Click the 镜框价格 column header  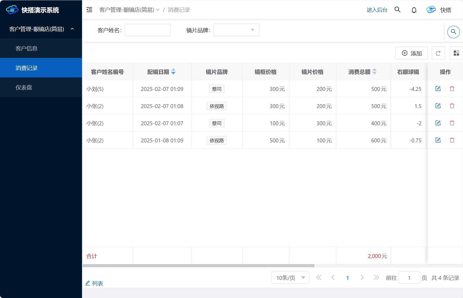point(266,72)
